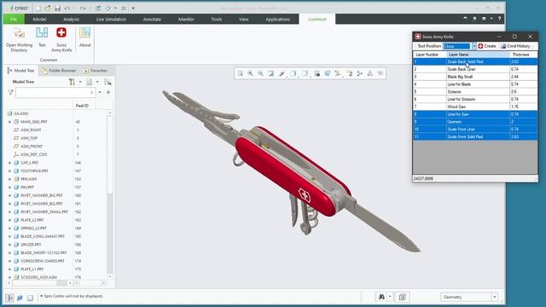Click the tree columns icon beside Model Tree header

click(107, 82)
